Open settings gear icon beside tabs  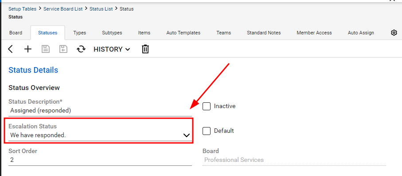[x=394, y=33]
